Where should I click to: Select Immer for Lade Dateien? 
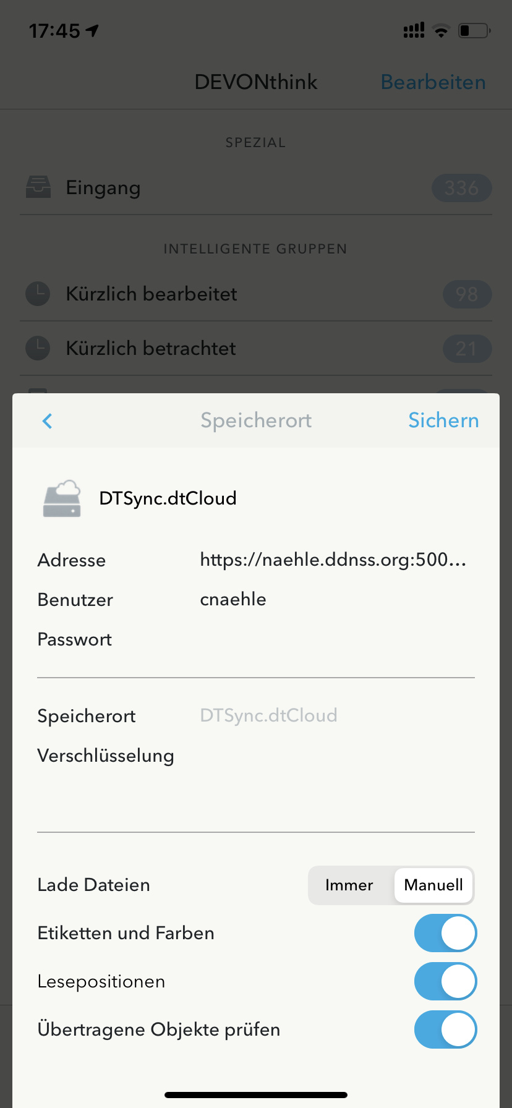point(349,885)
